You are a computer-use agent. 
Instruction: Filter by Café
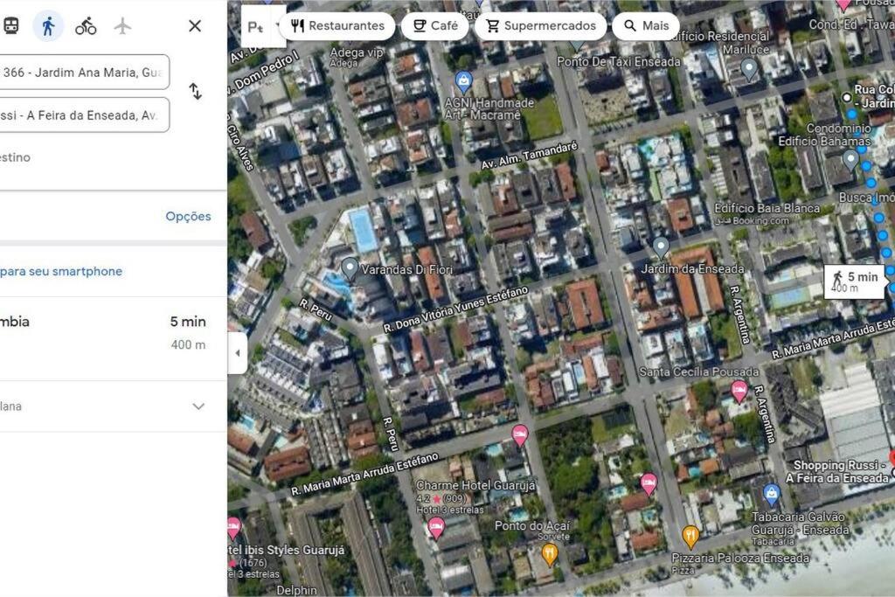click(435, 25)
